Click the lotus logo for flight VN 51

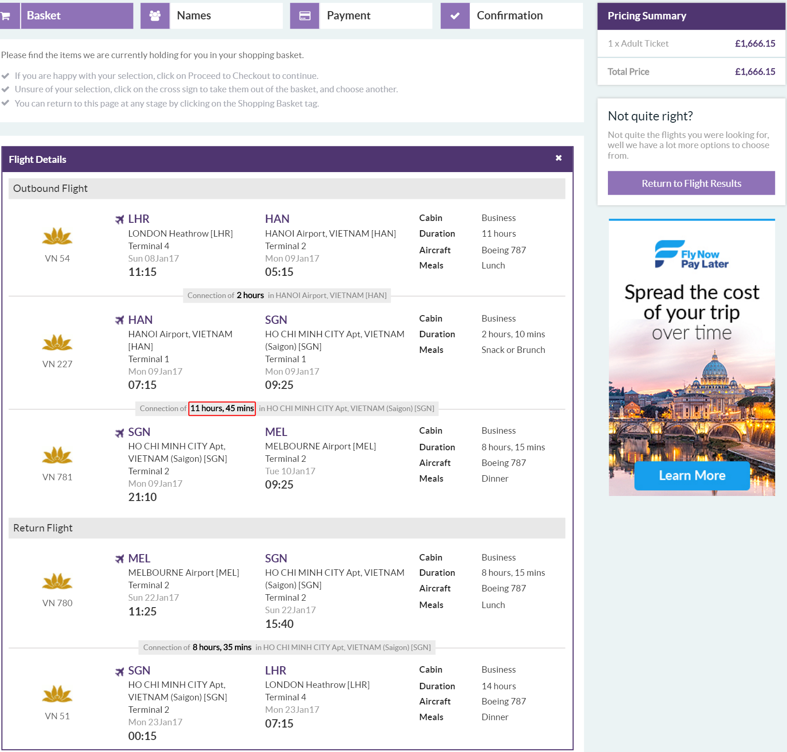pos(57,693)
